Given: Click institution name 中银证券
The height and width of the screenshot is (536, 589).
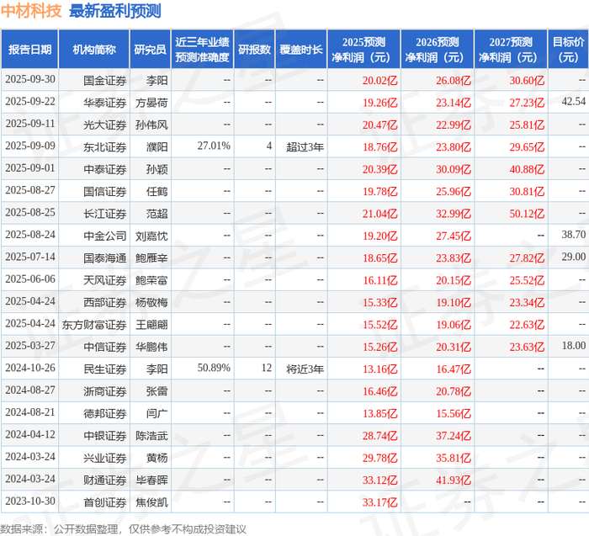Looking at the screenshot, I should pos(105,435).
